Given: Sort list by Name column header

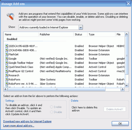Looking at the screenshot, I should coord(21,34).
